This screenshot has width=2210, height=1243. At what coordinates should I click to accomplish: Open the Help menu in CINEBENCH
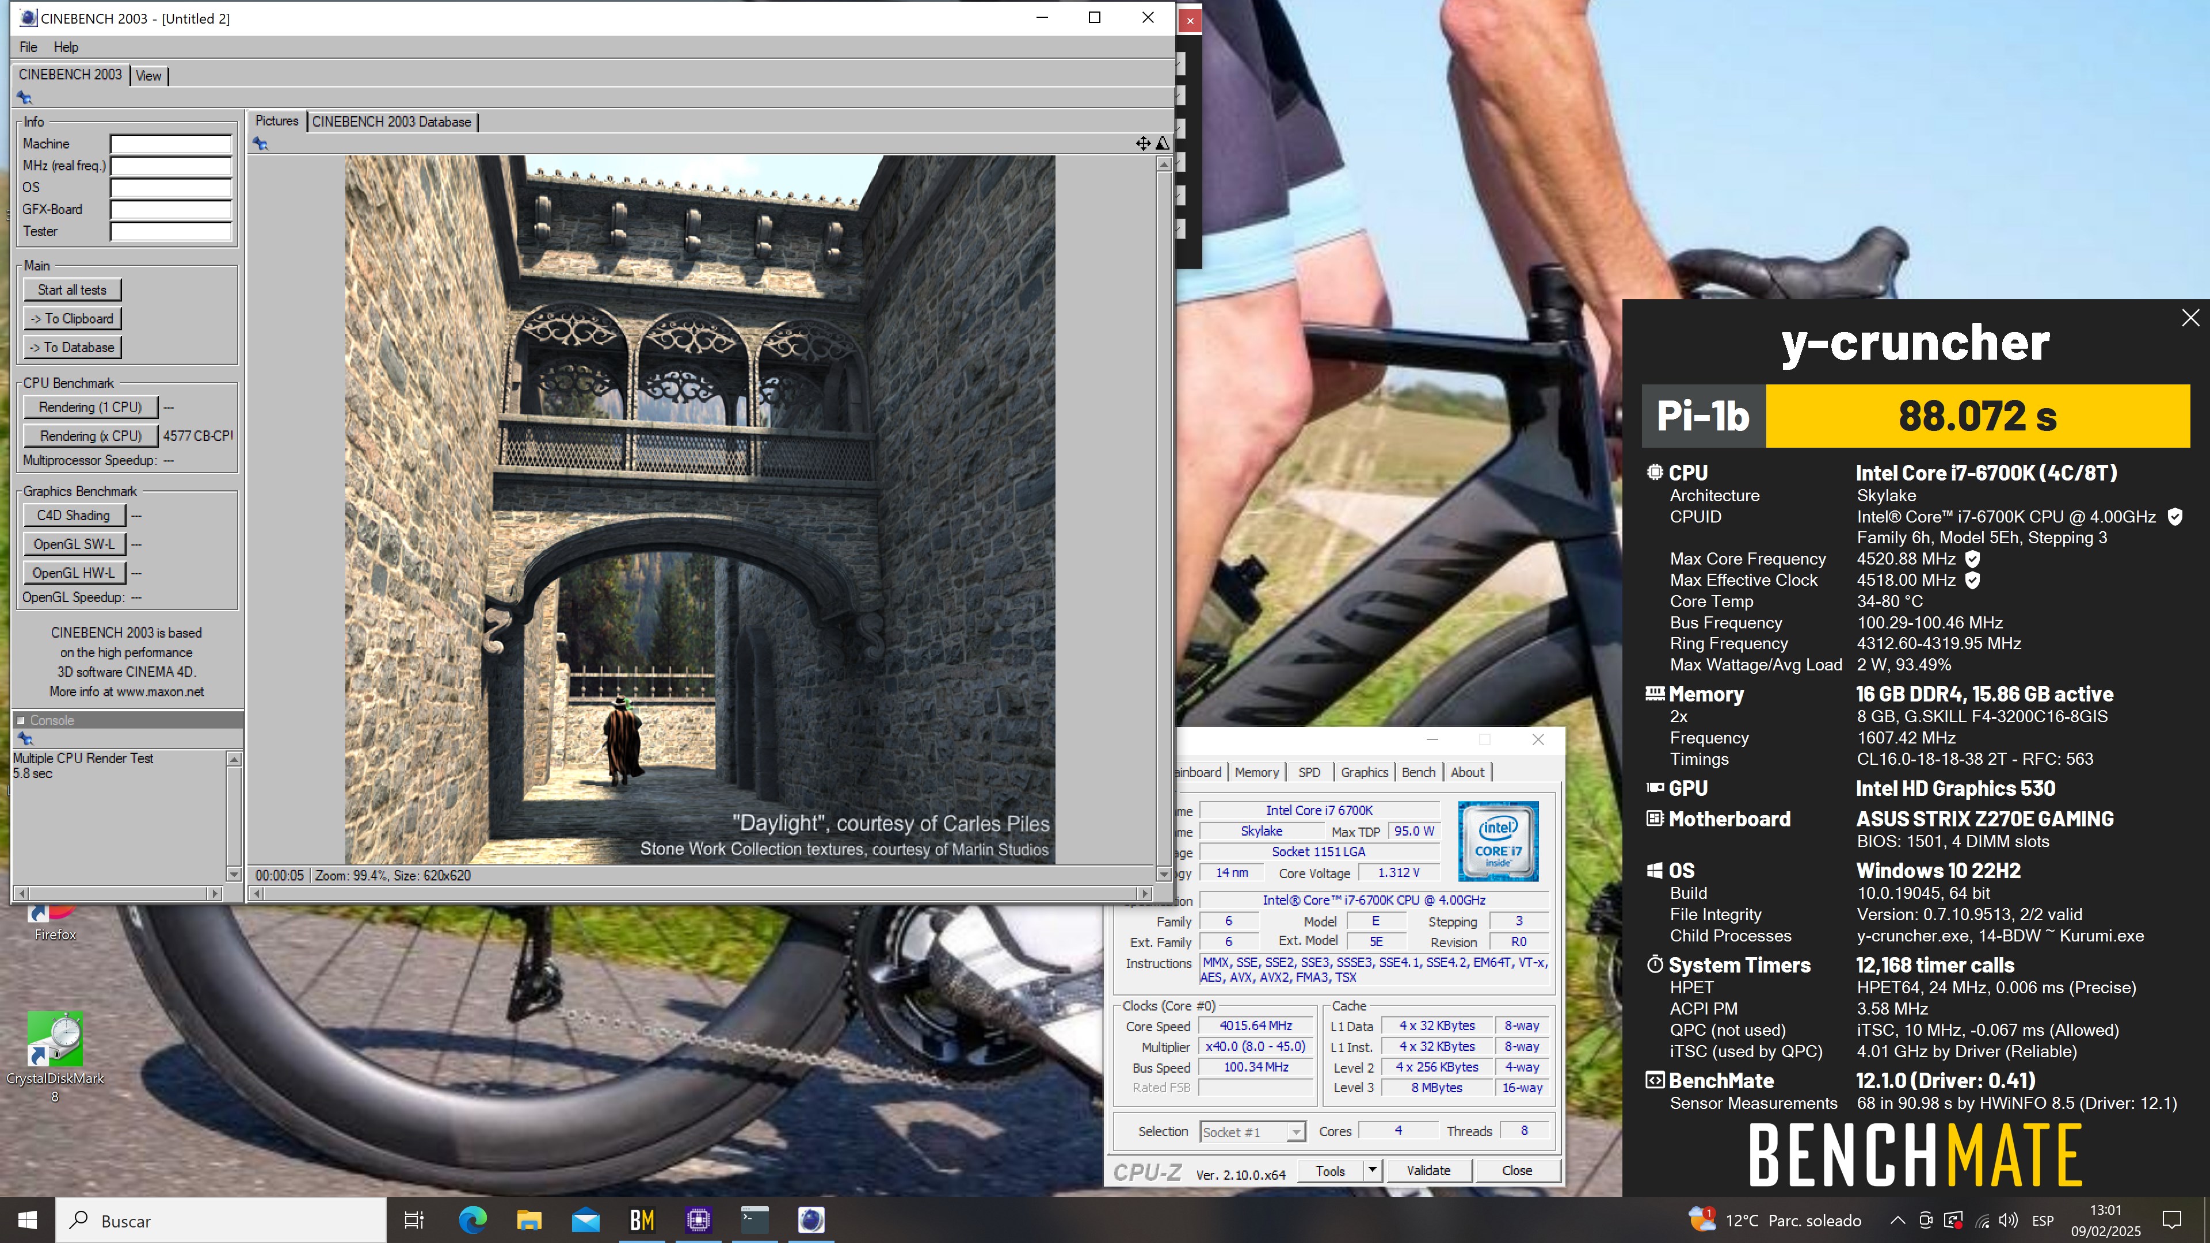pyautogui.click(x=66, y=47)
